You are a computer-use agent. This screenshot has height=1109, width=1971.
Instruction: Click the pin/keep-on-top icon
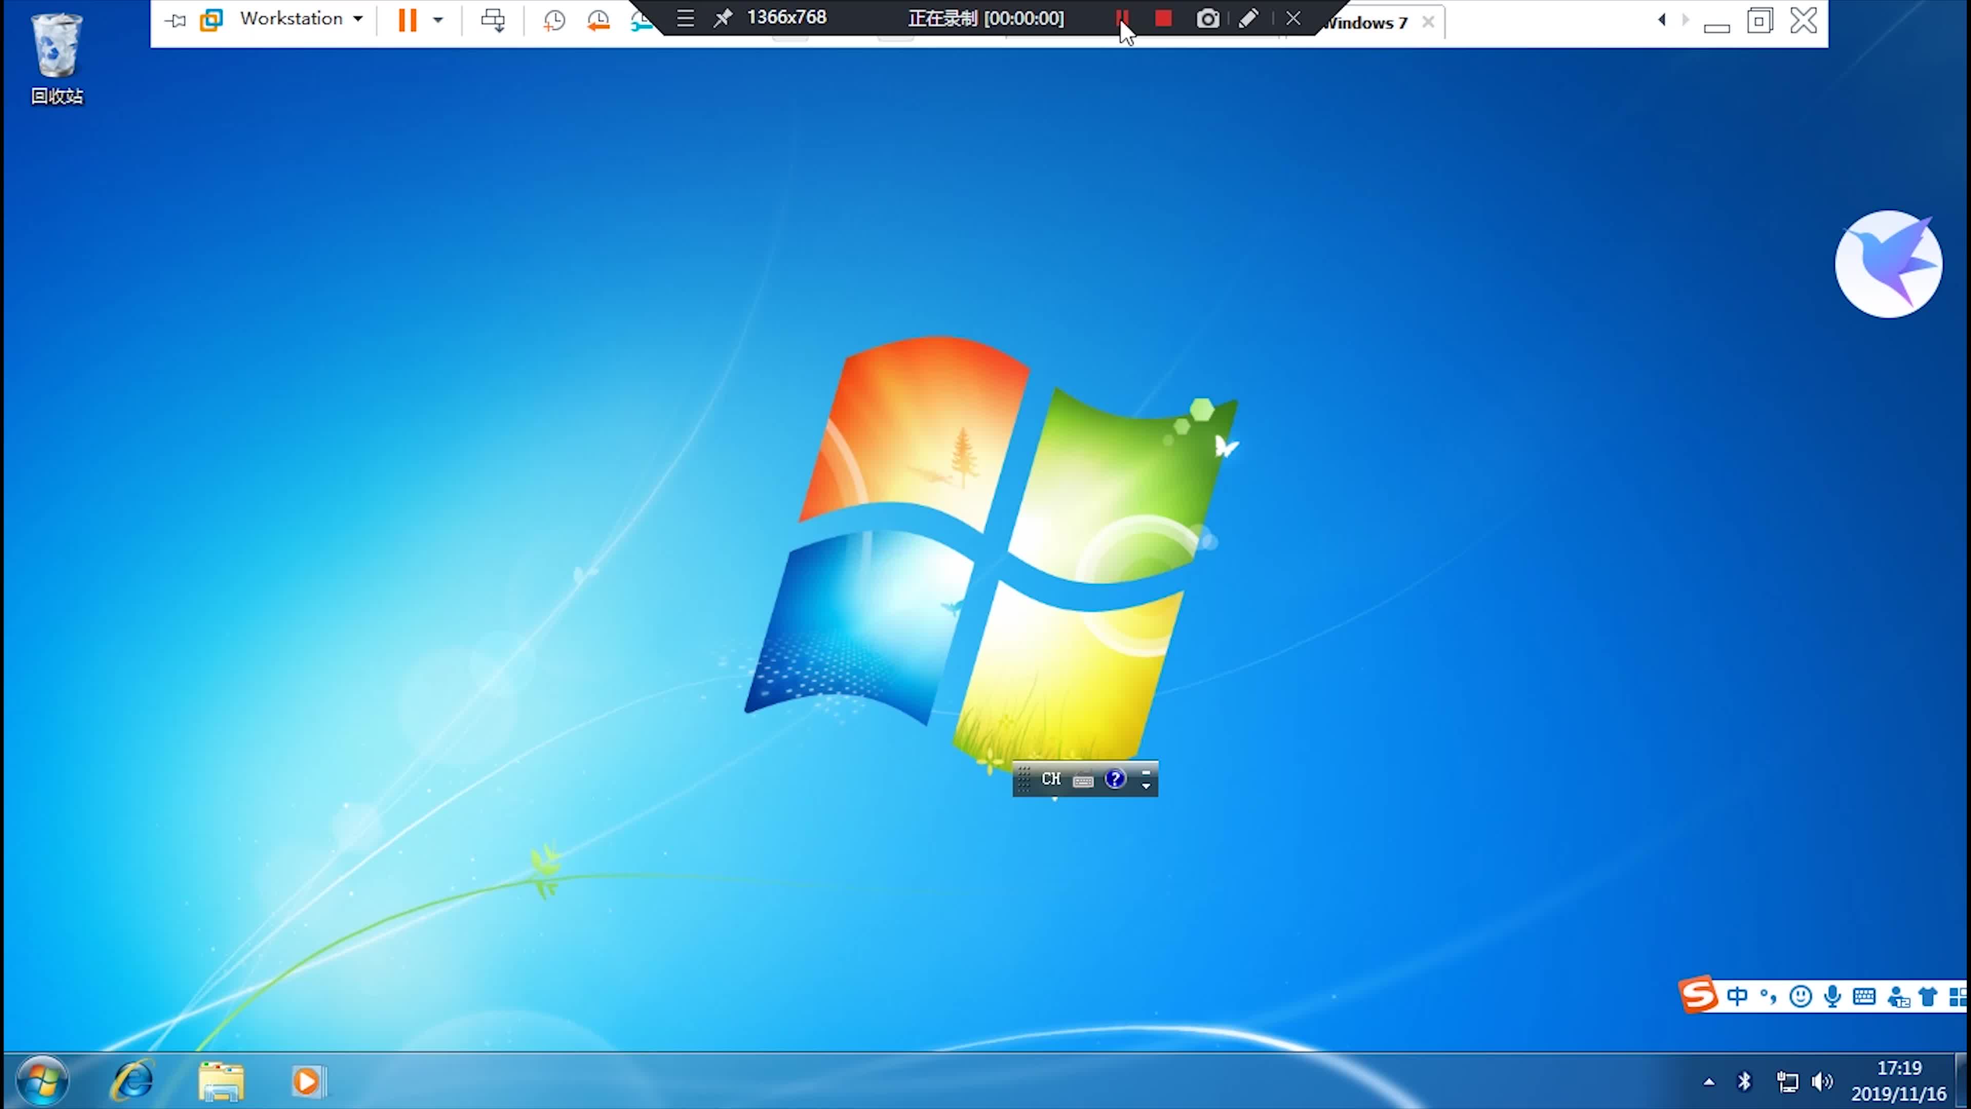point(722,17)
